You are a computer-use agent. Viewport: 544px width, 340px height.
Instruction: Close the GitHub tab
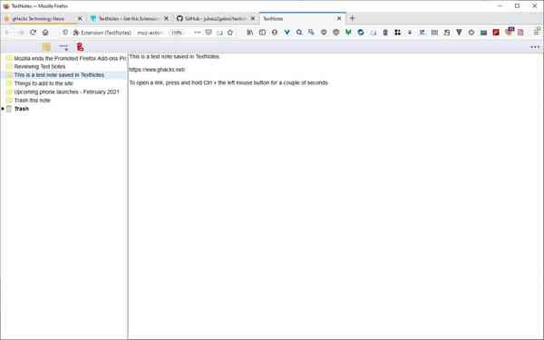coord(253,18)
